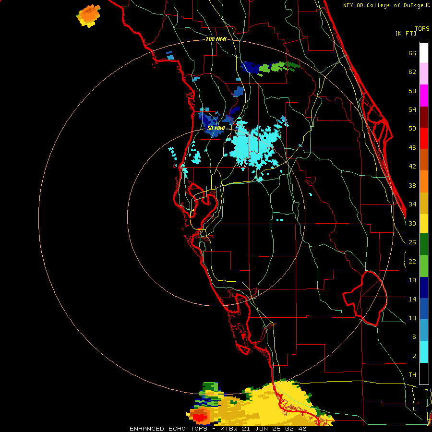Select the burnt orange legend swatch
The height and width of the screenshot is (432, 432).
[424, 160]
